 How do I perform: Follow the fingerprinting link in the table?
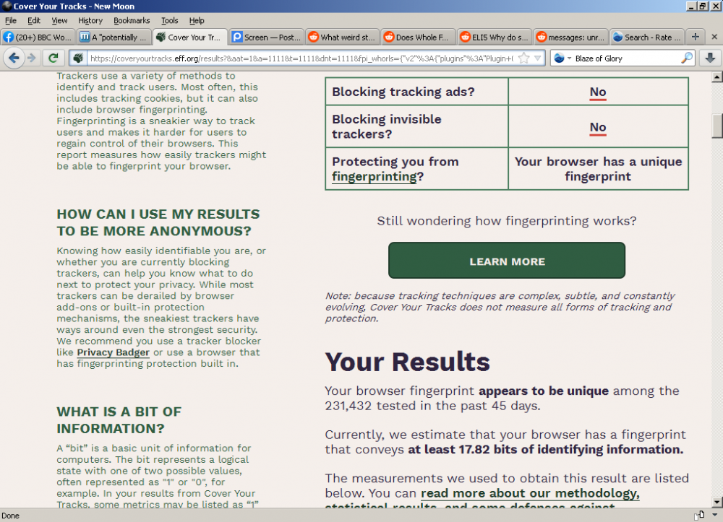point(374,176)
